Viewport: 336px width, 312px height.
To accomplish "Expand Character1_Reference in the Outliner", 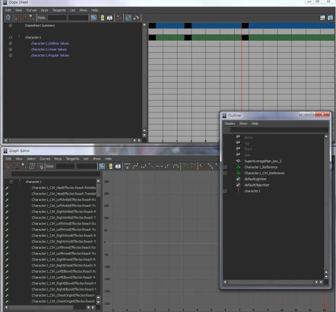I will coord(225,167).
